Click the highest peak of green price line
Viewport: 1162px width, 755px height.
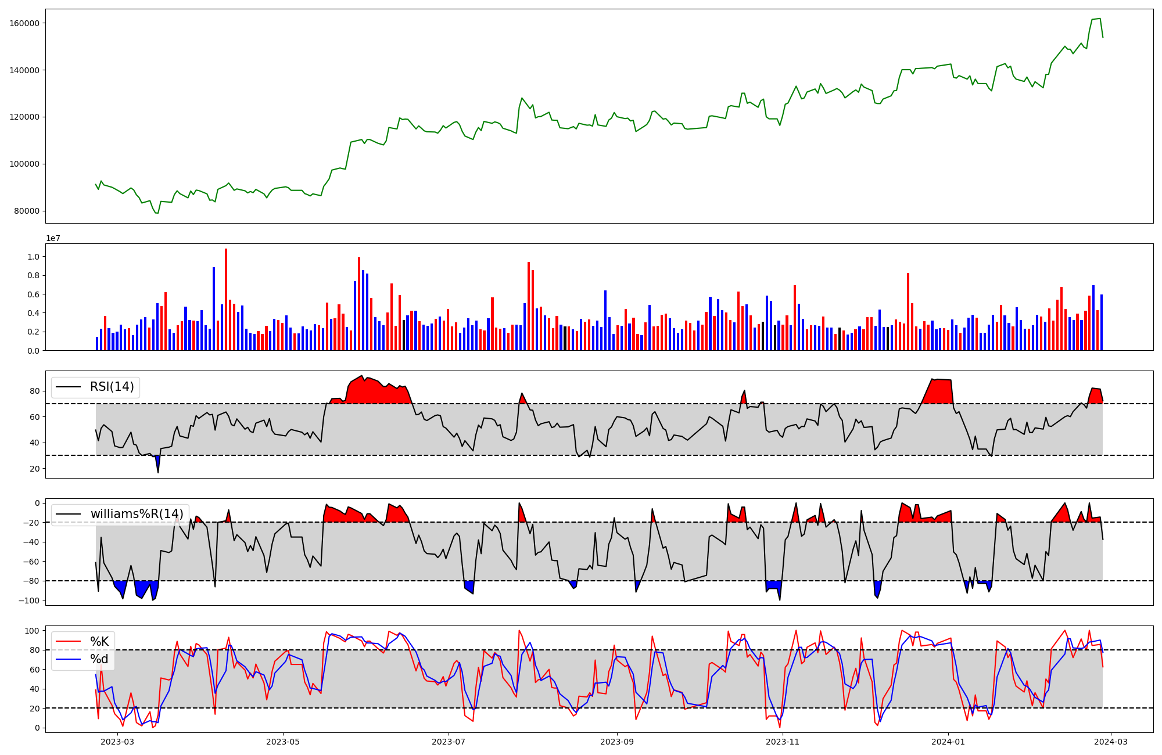[x=1099, y=19]
